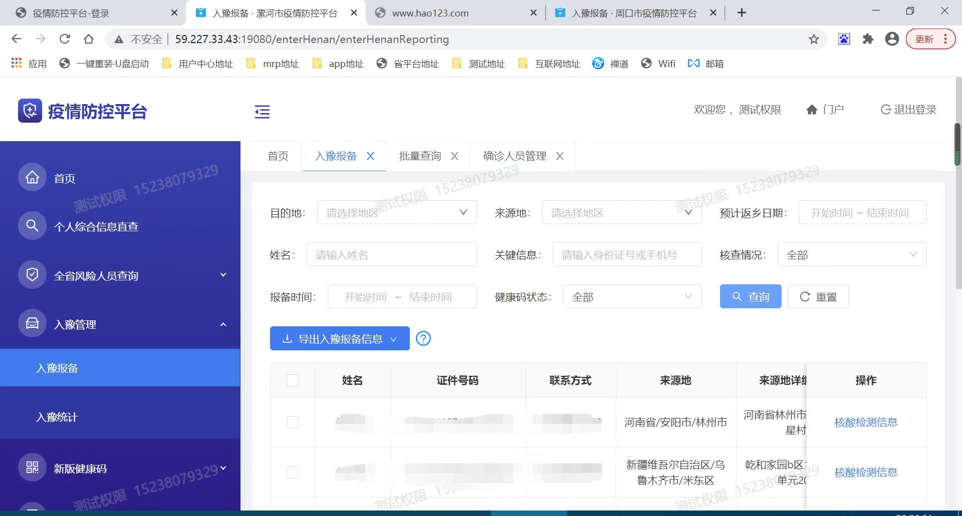
Task: Open the app地址 bookmark folder
Action: [338, 64]
